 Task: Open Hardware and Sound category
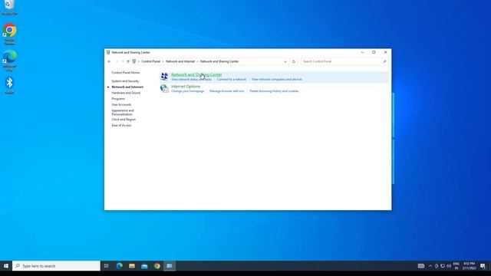pyautogui.click(x=126, y=93)
